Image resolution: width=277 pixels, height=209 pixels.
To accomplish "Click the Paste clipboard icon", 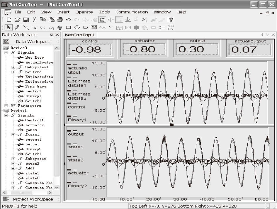I will pyautogui.click(x=51, y=19).
